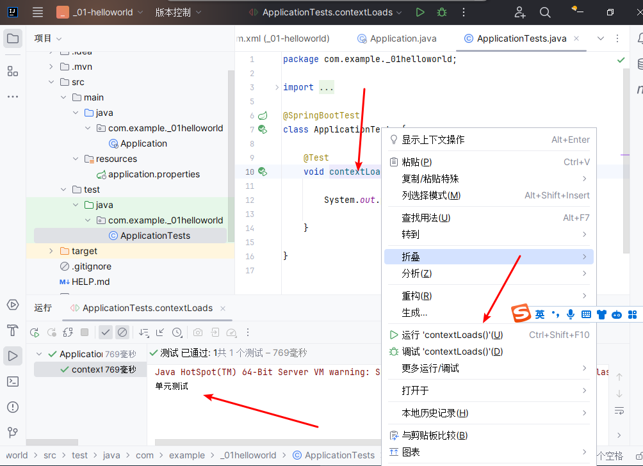Open the main hamburger menu
The width and height of the screenshot is (643, 466).
(38, 12)
